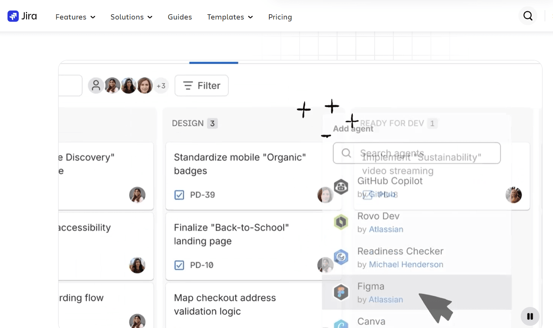Click the search icon in Search agents field
Screen dimensions: 553x328
346,153
